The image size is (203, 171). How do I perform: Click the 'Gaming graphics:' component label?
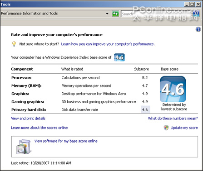28,102
